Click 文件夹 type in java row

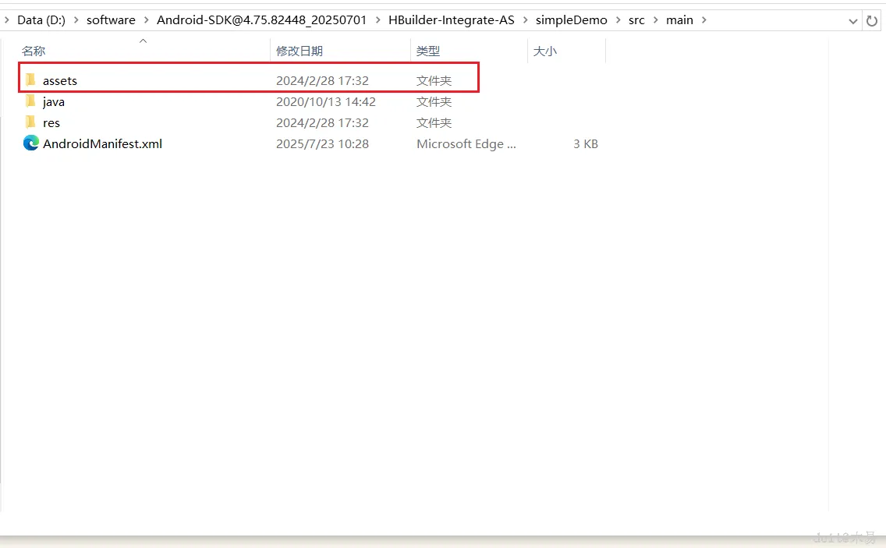coord(434,101)
